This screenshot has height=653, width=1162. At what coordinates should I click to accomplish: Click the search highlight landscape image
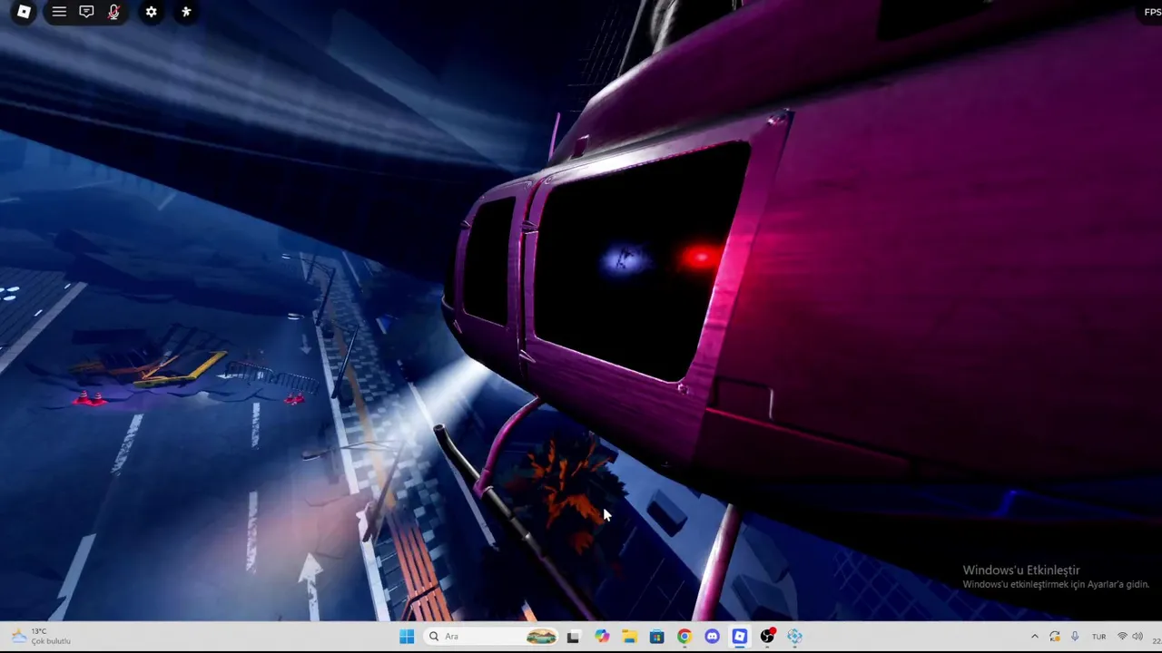pos(541,637)
